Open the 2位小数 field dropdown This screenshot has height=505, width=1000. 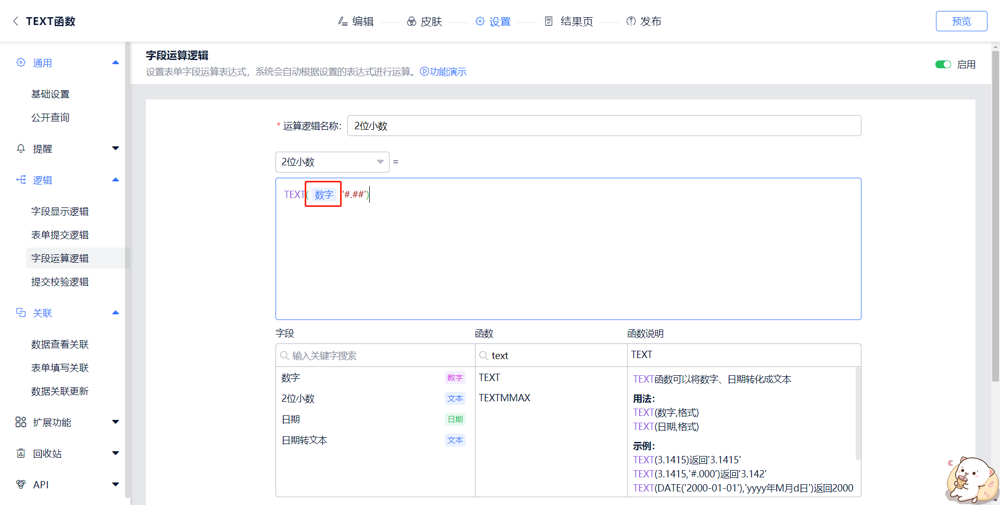[332, 162]
